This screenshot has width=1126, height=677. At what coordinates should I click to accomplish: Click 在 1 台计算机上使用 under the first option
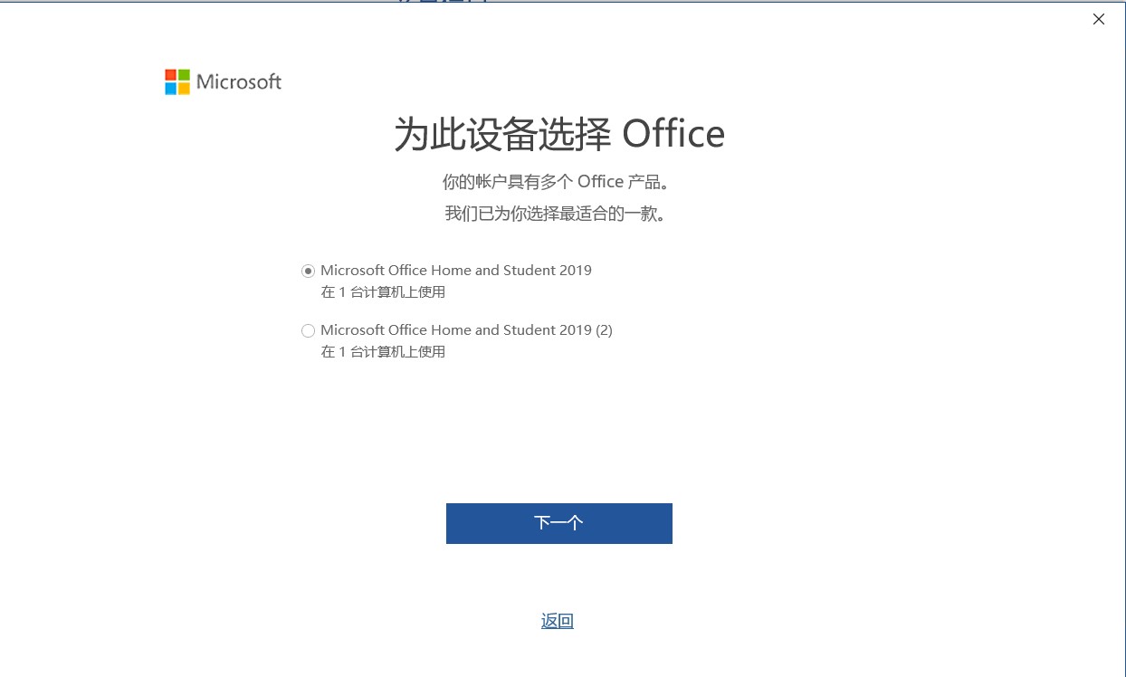coord(383,292)
